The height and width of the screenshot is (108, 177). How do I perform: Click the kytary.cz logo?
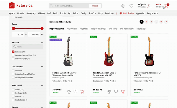click(x=21, y=5)
